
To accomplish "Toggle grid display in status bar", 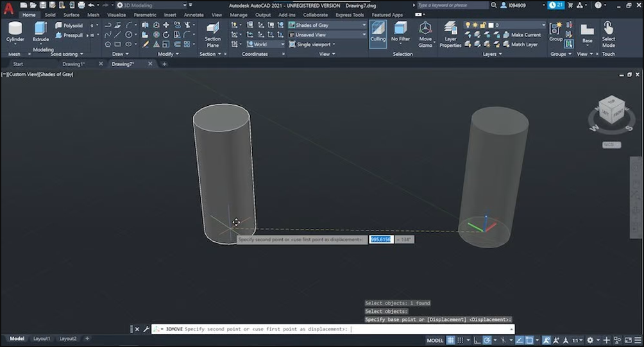I will pos(451,340).
